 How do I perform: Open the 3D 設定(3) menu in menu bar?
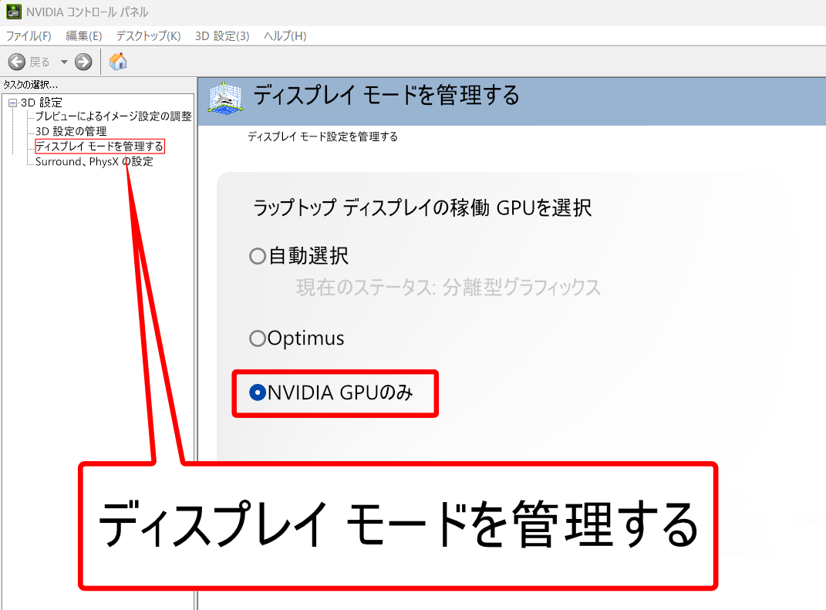[x=221, y=36]
